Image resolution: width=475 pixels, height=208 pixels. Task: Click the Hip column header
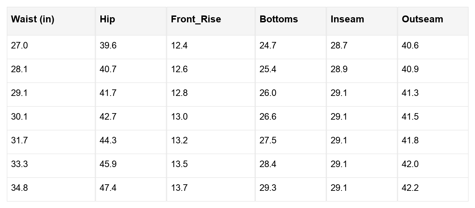(x=108, y=19)
